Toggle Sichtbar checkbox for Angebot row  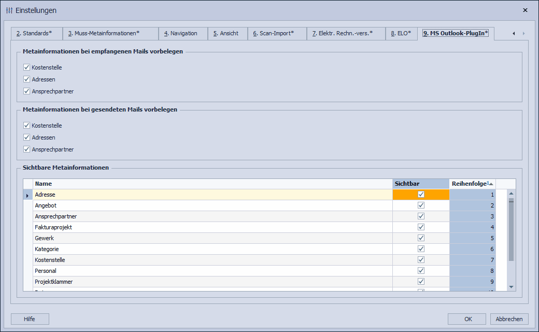[x=421, y=205]
